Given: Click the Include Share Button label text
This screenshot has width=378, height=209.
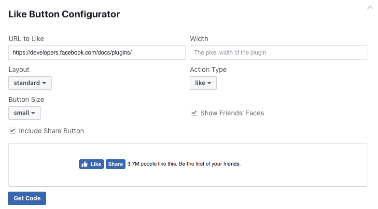Looking at the screenshot, I should pos(51,131).
